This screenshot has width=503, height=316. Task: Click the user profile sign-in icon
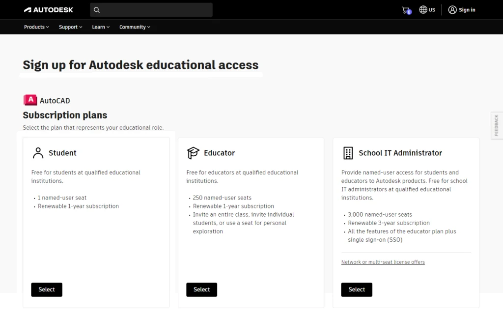pyautogui.click(x=452, y=10)
